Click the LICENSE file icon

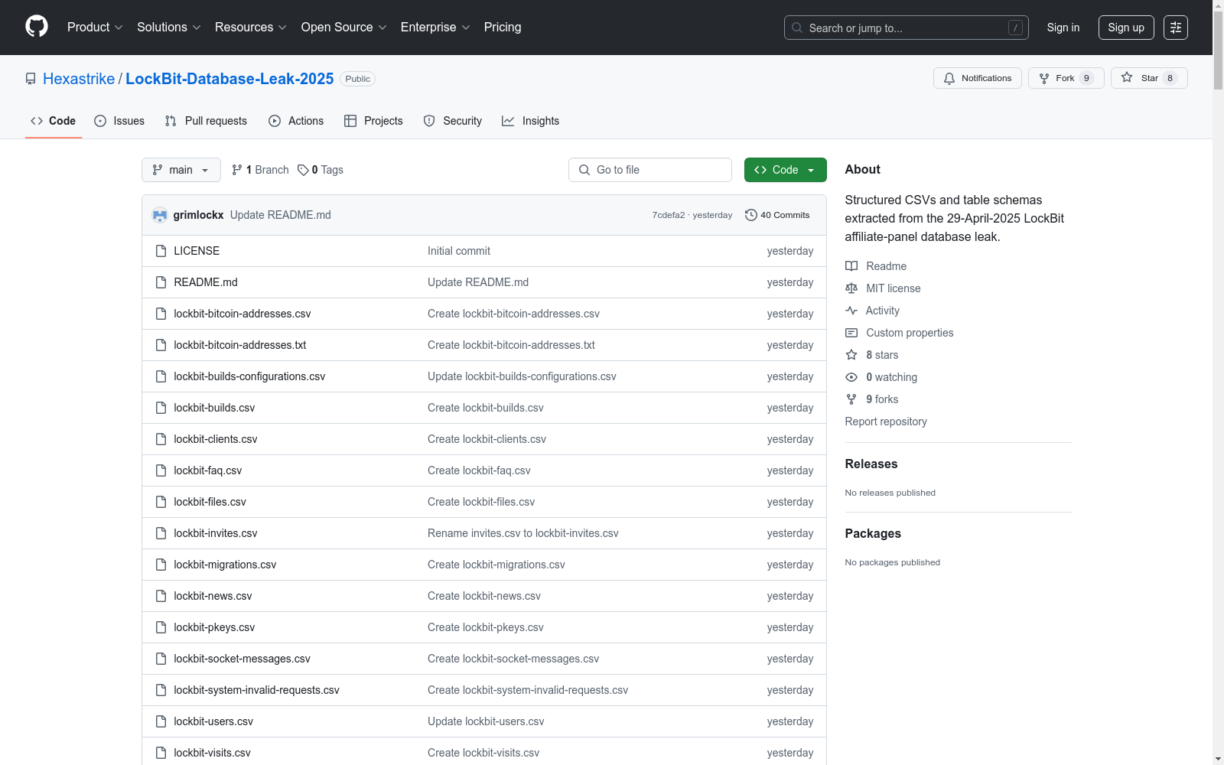coord(161,251)
